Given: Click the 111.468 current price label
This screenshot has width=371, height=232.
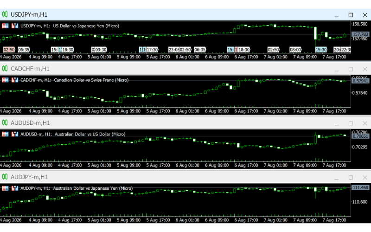Looking at the screenshot, I should 360,188.
